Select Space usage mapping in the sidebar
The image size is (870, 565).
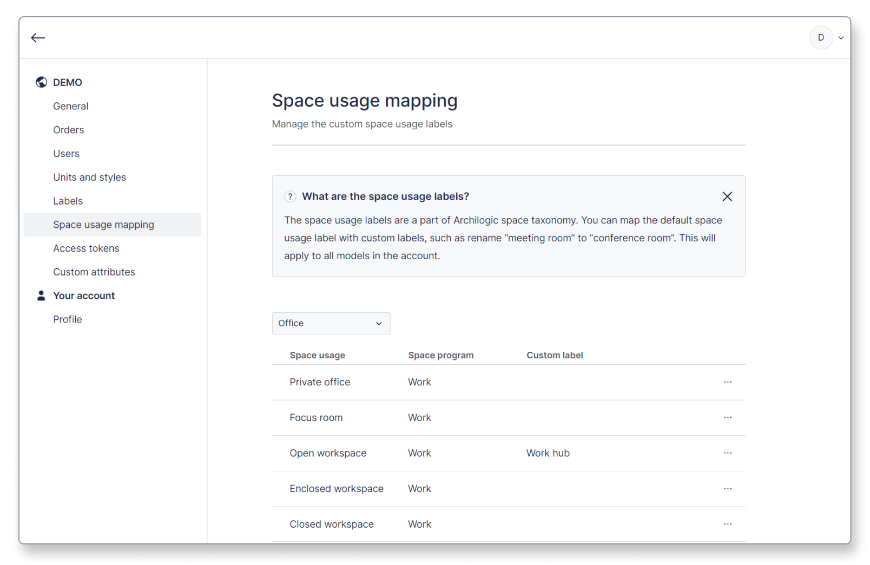coord(103,224)
